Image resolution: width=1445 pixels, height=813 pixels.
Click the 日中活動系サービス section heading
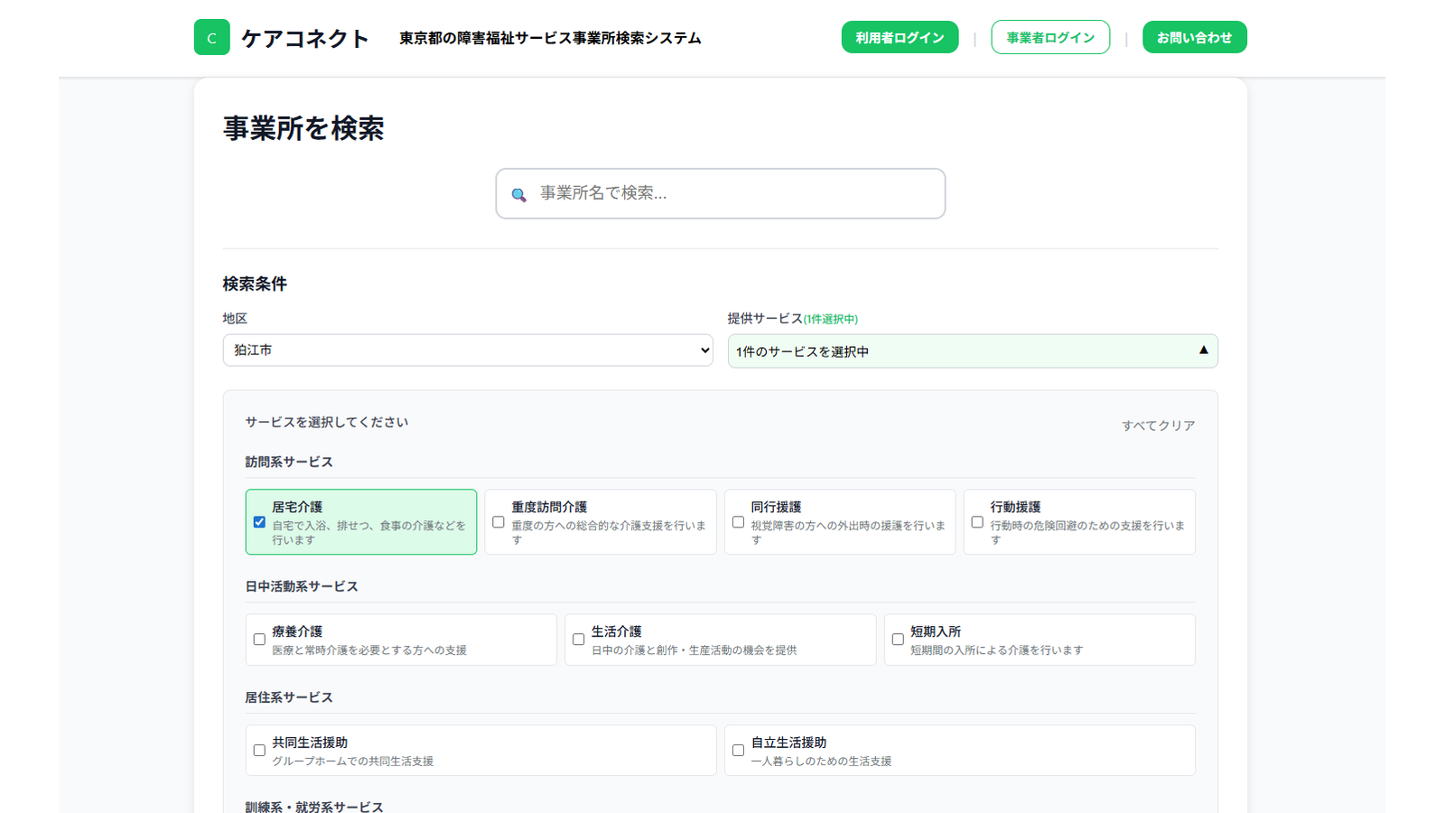pyautogui.click(x=302, y=586)
